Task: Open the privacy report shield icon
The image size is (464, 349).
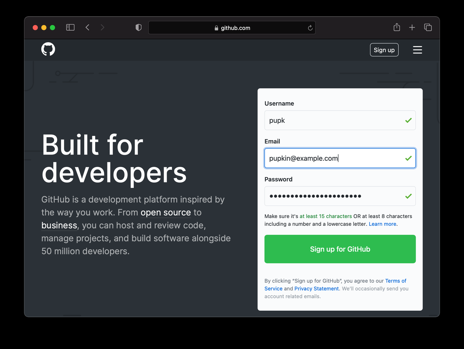Action: click(138, 28)
